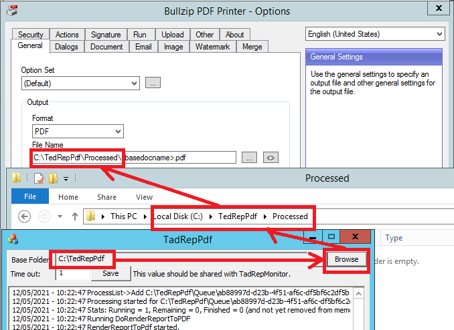Viewport: 454px width, 330px height.
Task: Switch to the Other tab
Action: pos(205,35)
